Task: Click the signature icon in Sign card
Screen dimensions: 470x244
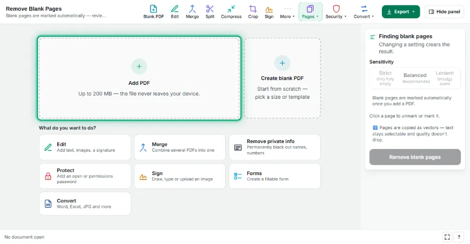Action: pyautogui.click(x=143, y=177)
